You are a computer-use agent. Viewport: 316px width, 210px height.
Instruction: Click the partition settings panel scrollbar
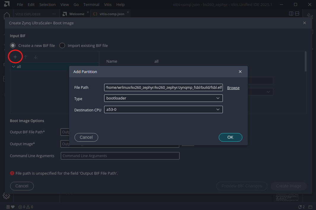point(305,62)
